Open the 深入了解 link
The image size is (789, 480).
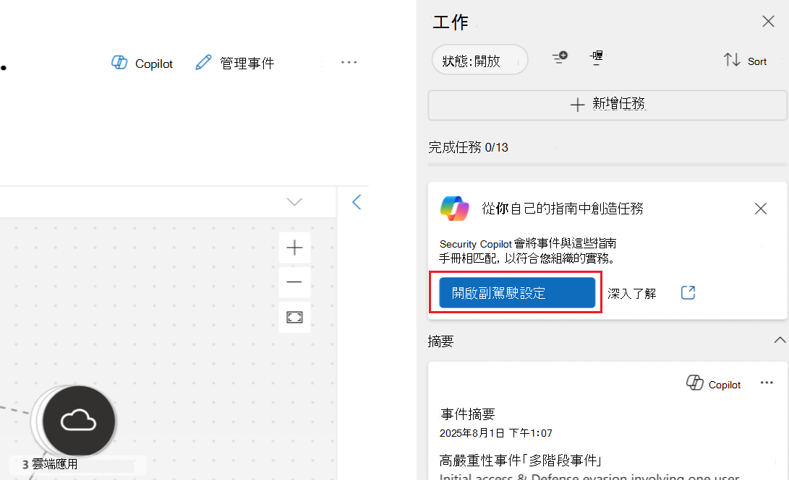point(632,292)
